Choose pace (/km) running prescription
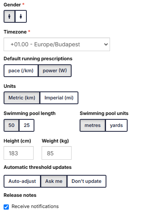Image resolution: width=148 pixels, height=214 pixels. tap(21, 71)
